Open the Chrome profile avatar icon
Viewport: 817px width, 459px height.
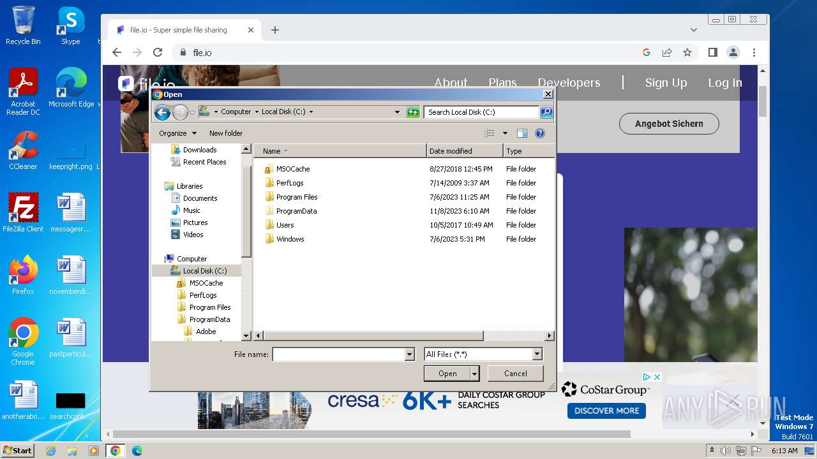pos(733,52)
